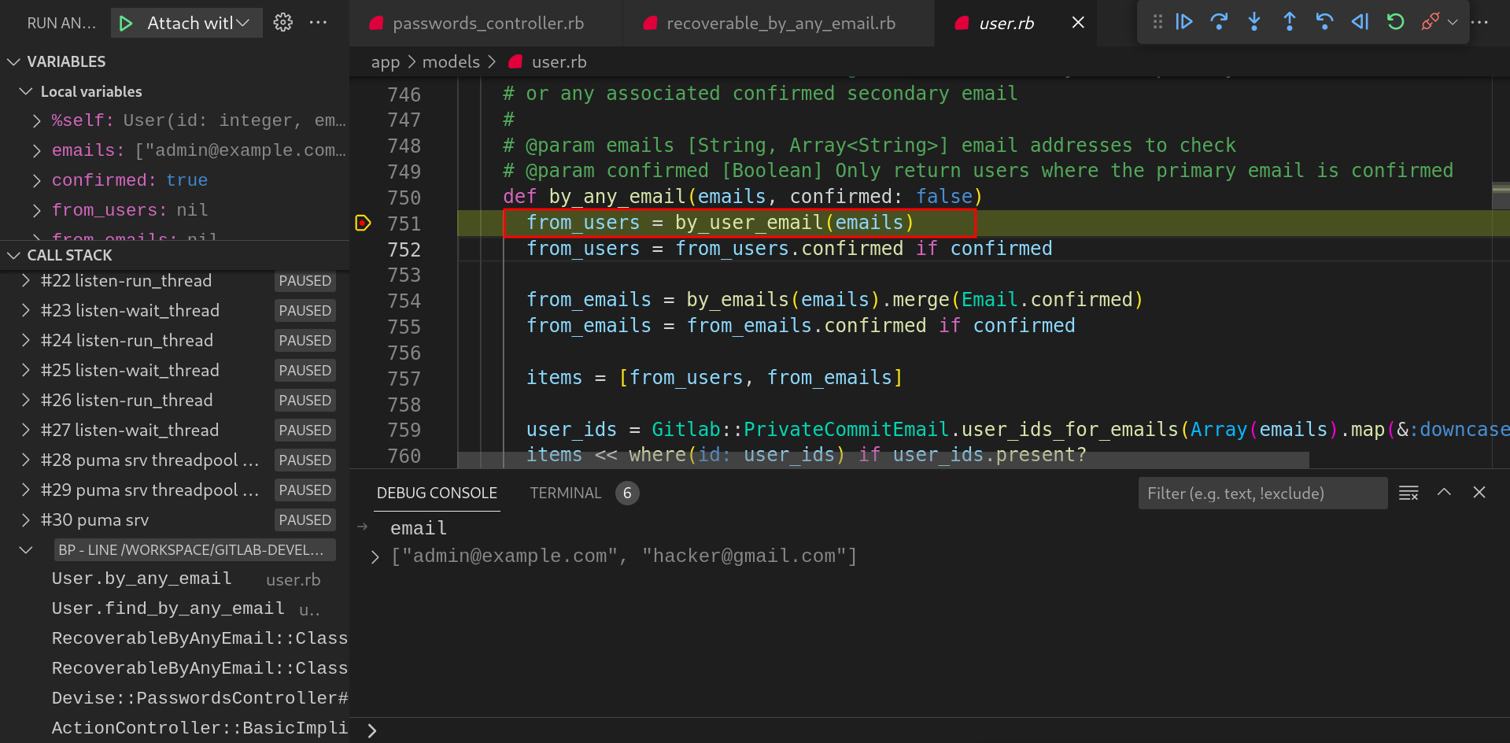Image resolution: width=1510 pixels, height=743 pixels.
Task: Expand thread #30 puma srv
Action: 26,520
